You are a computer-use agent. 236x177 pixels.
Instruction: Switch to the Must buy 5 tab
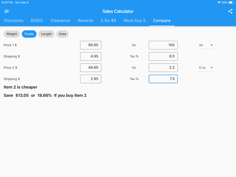pyautogui.click(x=135, y=21)
